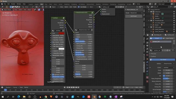Collapse the Collection tree in outliner
Image resolution: width=176 pixels, height=99 pixels.
point(149,12)
